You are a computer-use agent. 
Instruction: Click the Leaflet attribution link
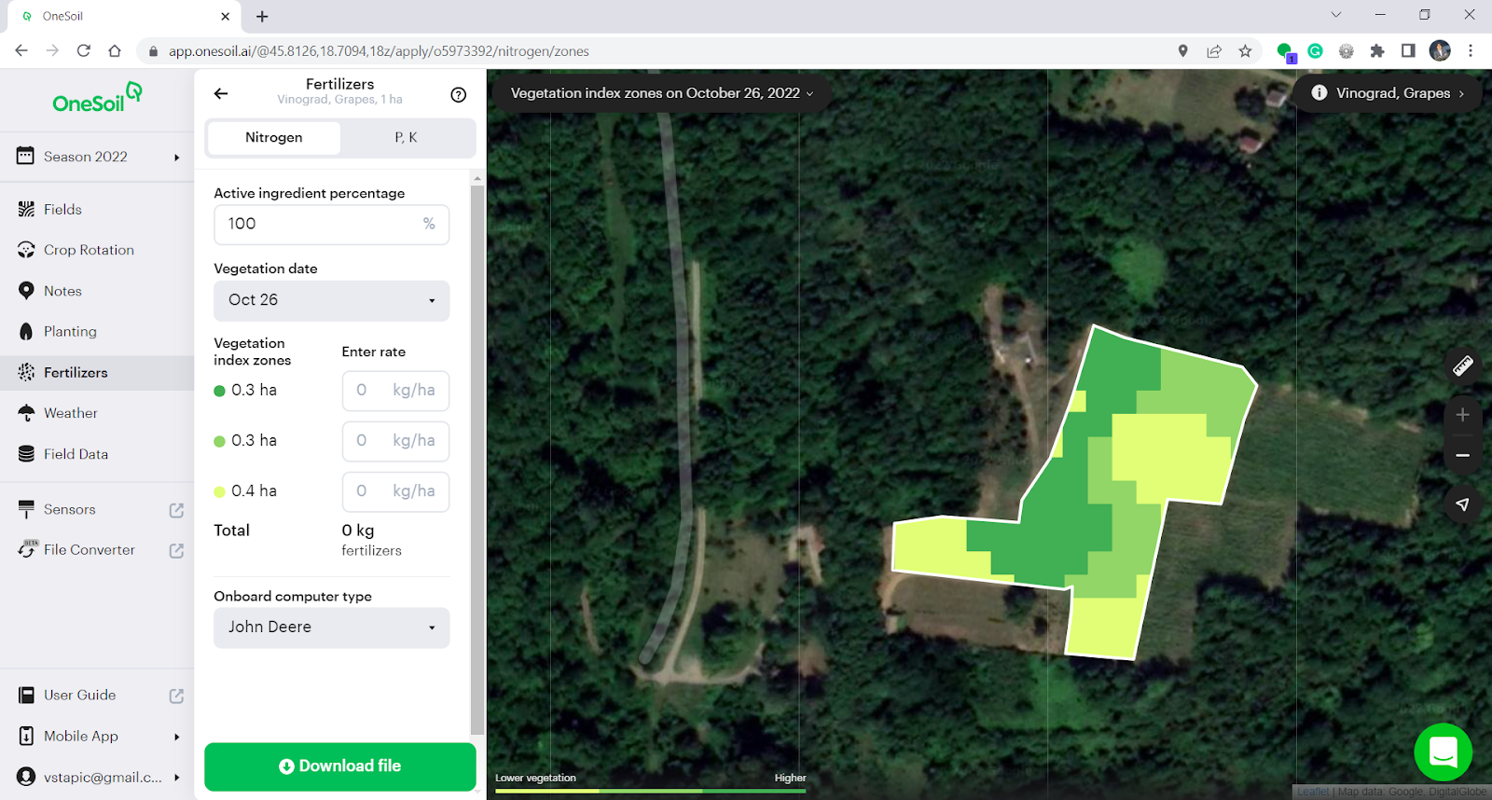click(x=1313, y=792)
